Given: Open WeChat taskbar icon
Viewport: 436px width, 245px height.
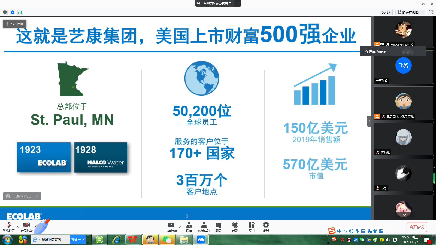Looking at the screenshot, I should (167, 240).
